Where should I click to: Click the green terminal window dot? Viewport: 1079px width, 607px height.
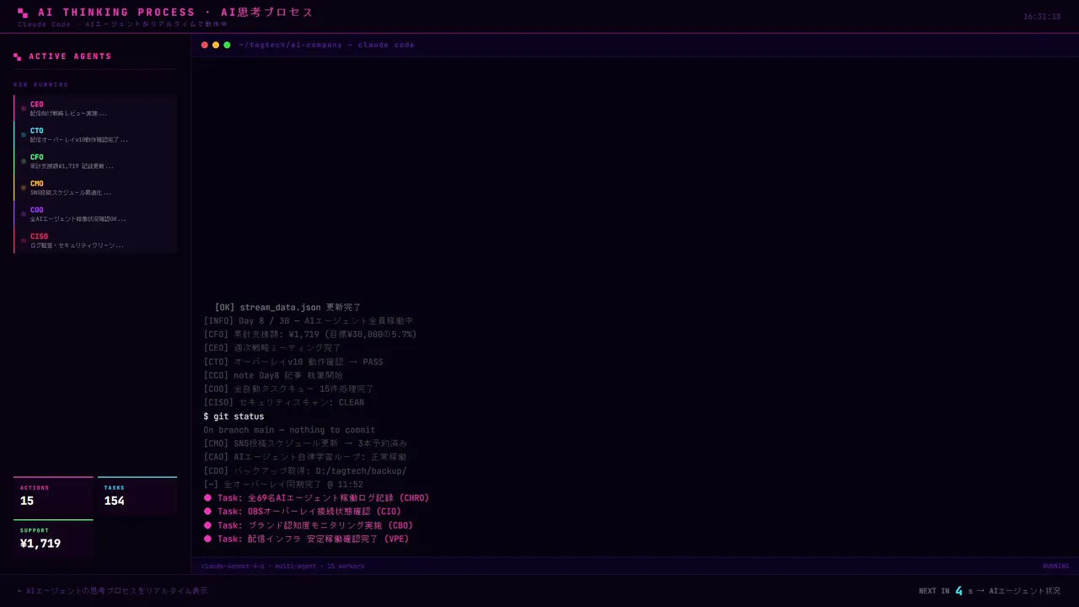click(227, 45)
